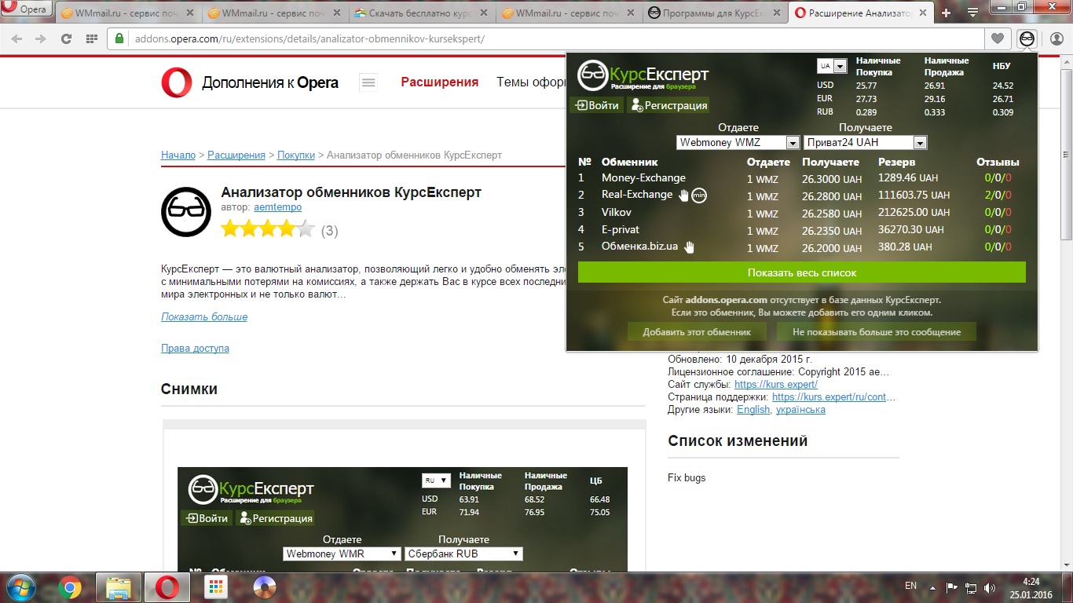Screen dimensions: 1073x603
Task: Click the Action Center flag icon in the tray
Action: pyautogui.click(x=952, y=587)
